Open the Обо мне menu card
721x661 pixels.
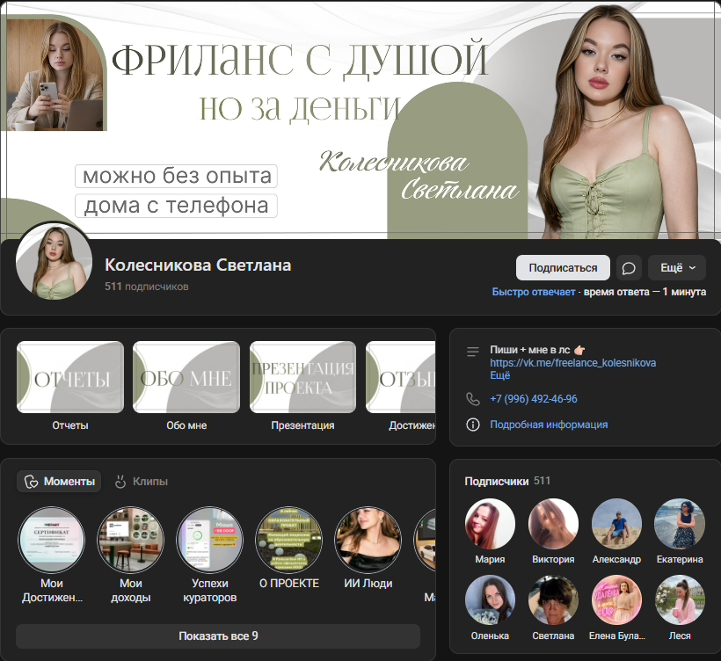pyautogui.click(x=186, y=377)
